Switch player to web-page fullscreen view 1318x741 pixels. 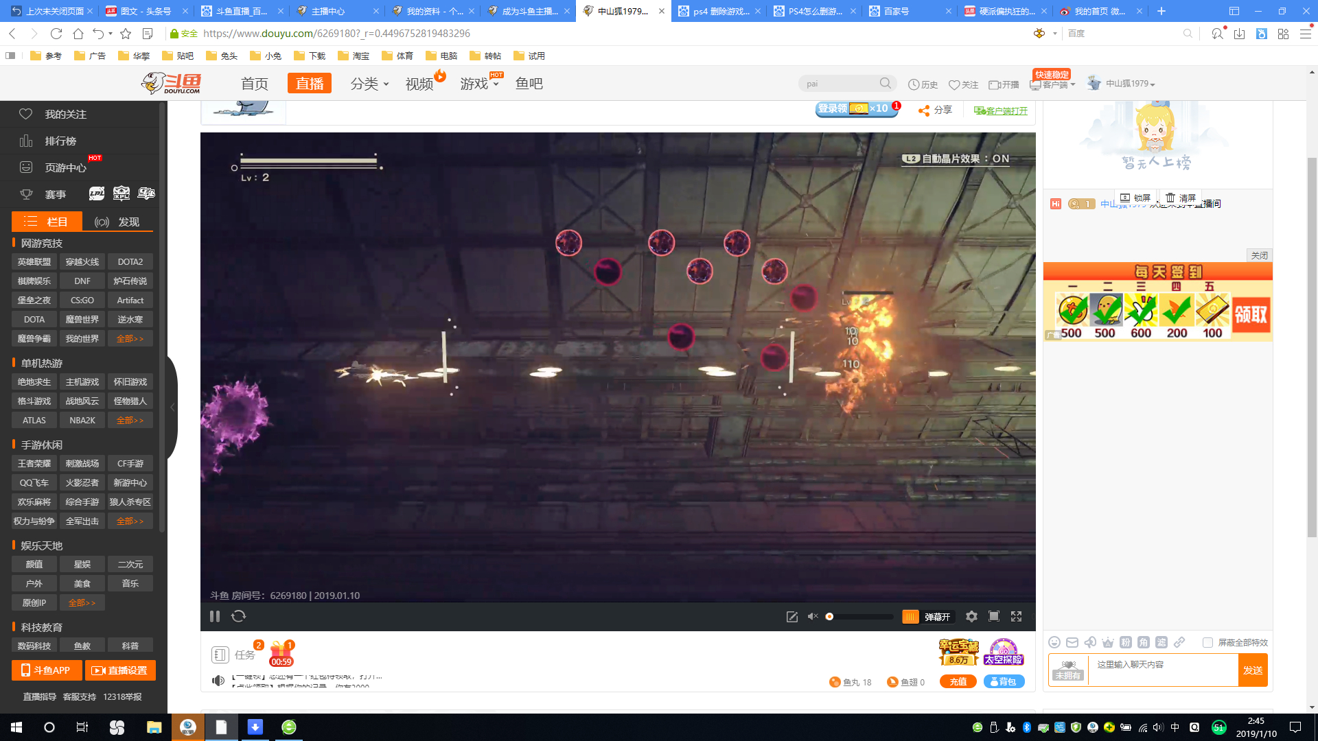coord(993,616)
